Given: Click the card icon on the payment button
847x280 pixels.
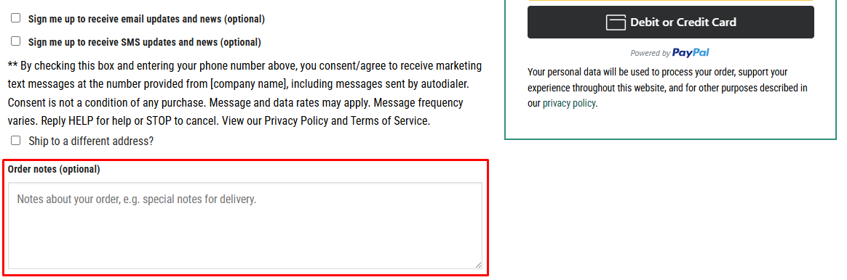Looking at the screenshot, I should 616,22.
